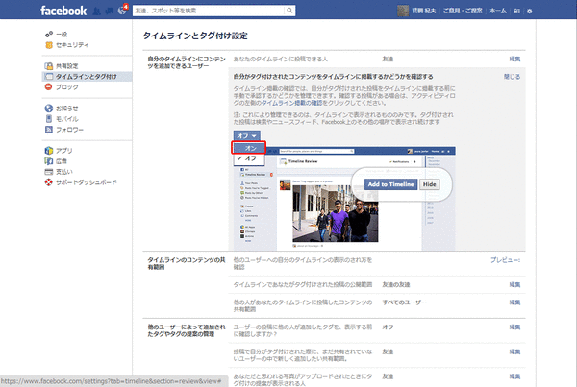Open the messages icon in the header
This screenshot has width=577, height=387.
coord(110,11)
